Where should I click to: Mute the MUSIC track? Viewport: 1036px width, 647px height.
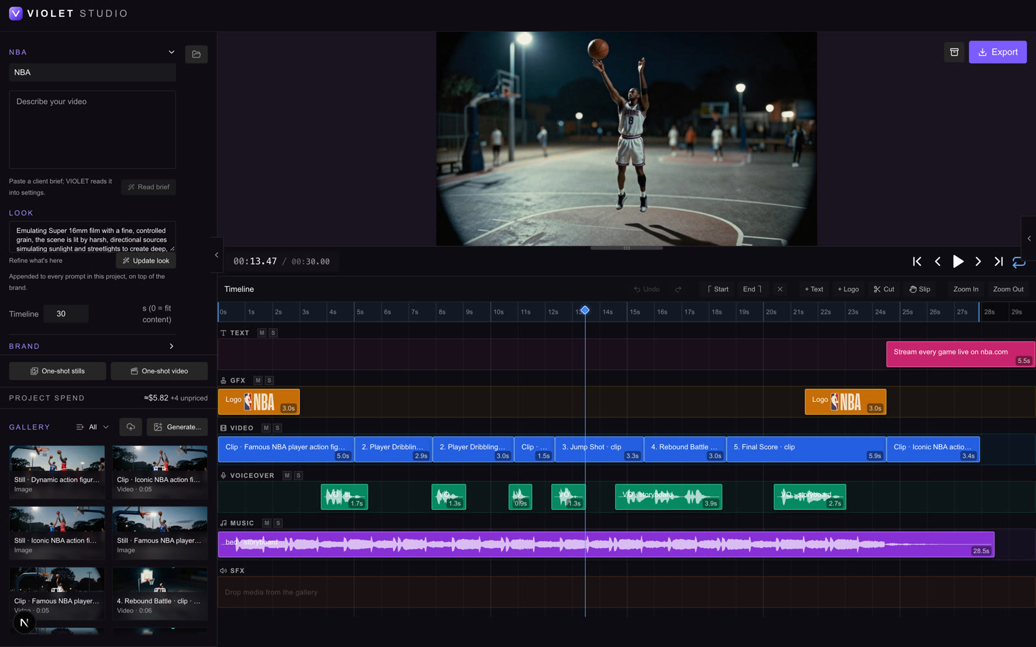266,523
